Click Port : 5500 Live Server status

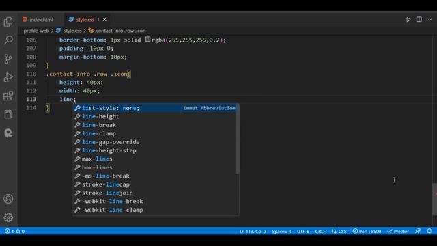click(x=367, y=231)
